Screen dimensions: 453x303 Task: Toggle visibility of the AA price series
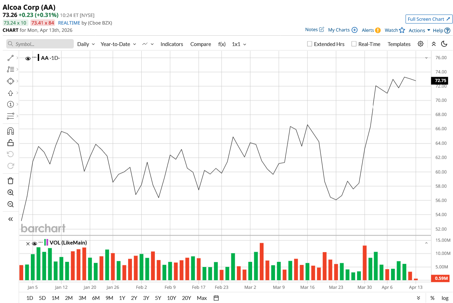28,58
